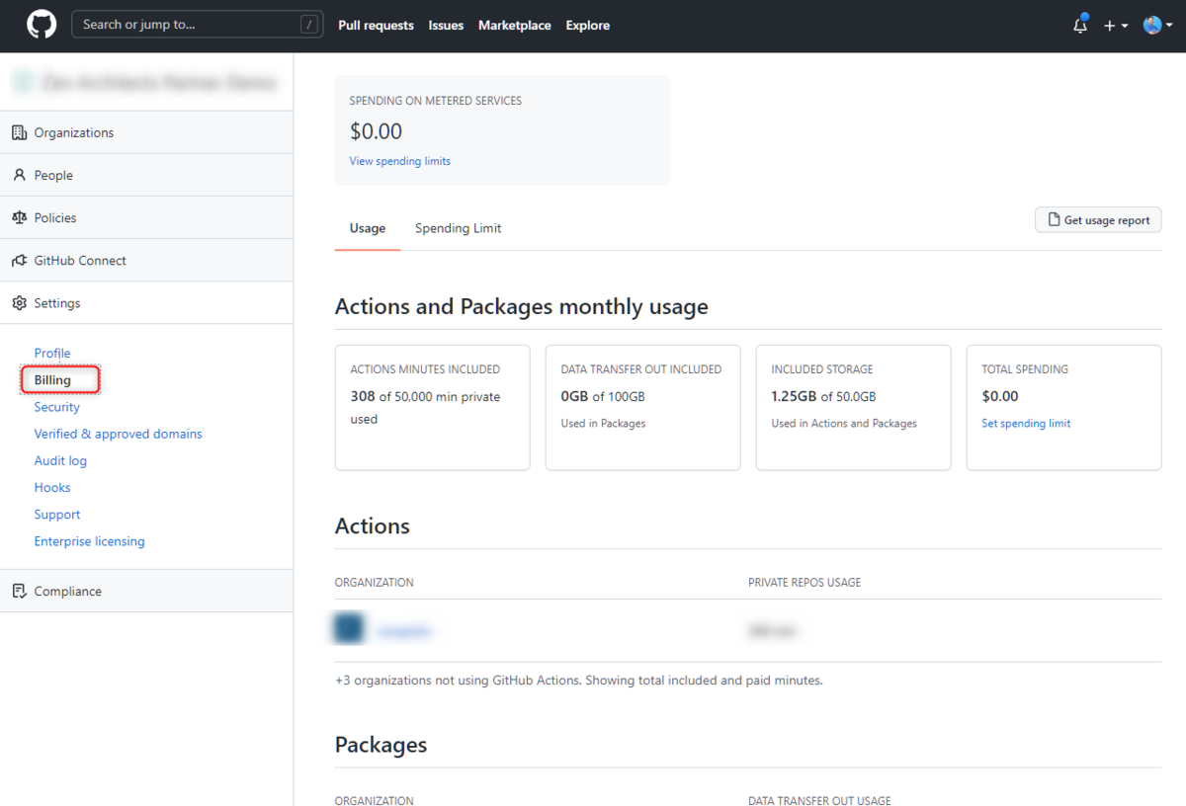The image size is (1186, 806).
Task: Open the Audit log settings page
Action: (x=60, y=459)
